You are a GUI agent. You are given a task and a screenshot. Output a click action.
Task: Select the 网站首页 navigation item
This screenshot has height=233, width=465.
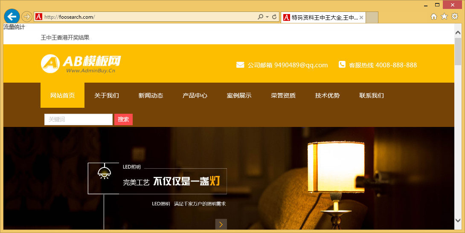tap(62, 95)
